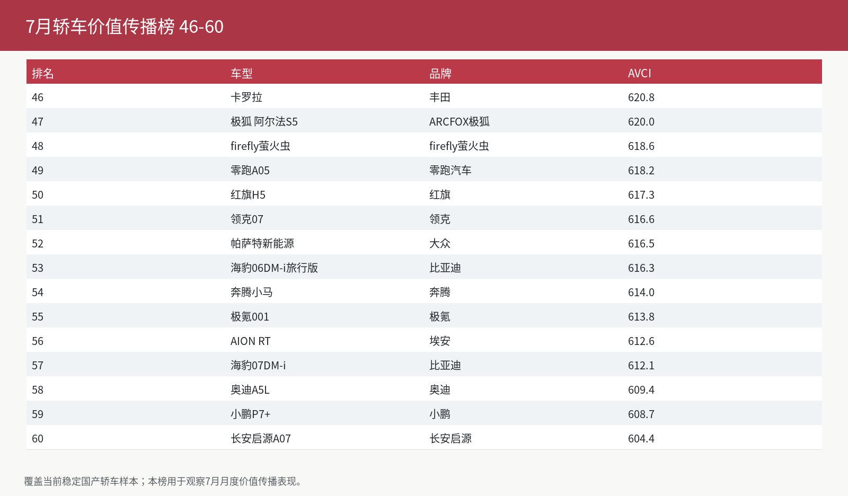Click the model 海豹06DM-i旅行版
This screenshot has width=848, height=496.
pyautogui.click(x=275, y=268)
